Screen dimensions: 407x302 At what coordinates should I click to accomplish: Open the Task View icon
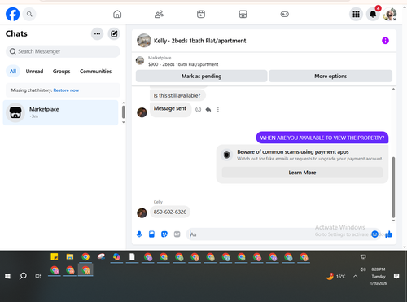point(38,276)
